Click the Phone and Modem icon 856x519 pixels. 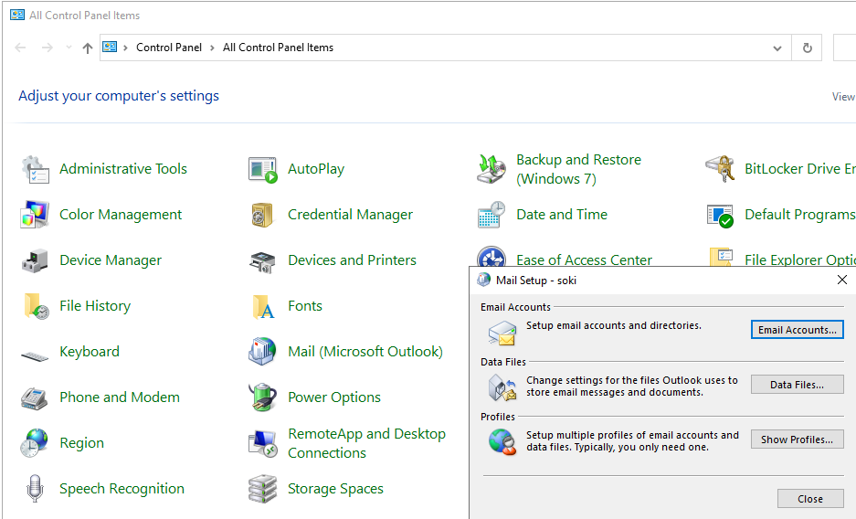(x=35, y=397)
